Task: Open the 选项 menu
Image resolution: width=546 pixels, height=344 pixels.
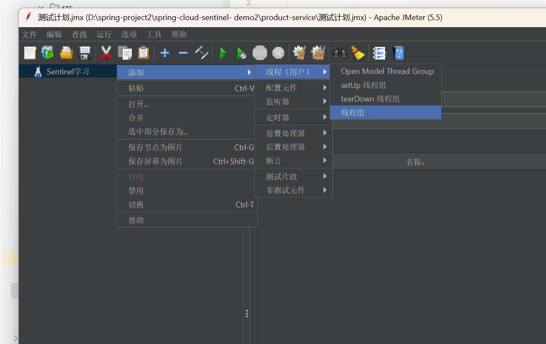Action: coord(129,34)
